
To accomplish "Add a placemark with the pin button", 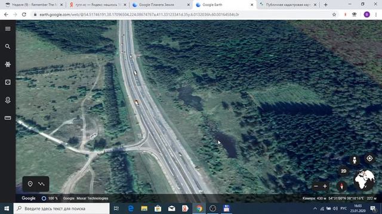I will click(x=30, y=184).
